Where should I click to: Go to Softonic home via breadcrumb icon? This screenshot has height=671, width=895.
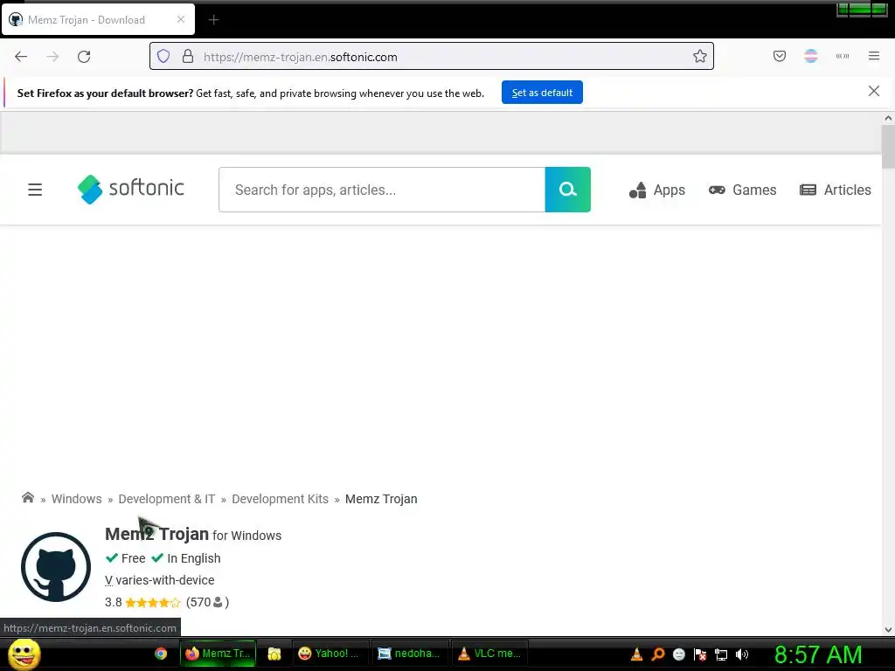27,497
